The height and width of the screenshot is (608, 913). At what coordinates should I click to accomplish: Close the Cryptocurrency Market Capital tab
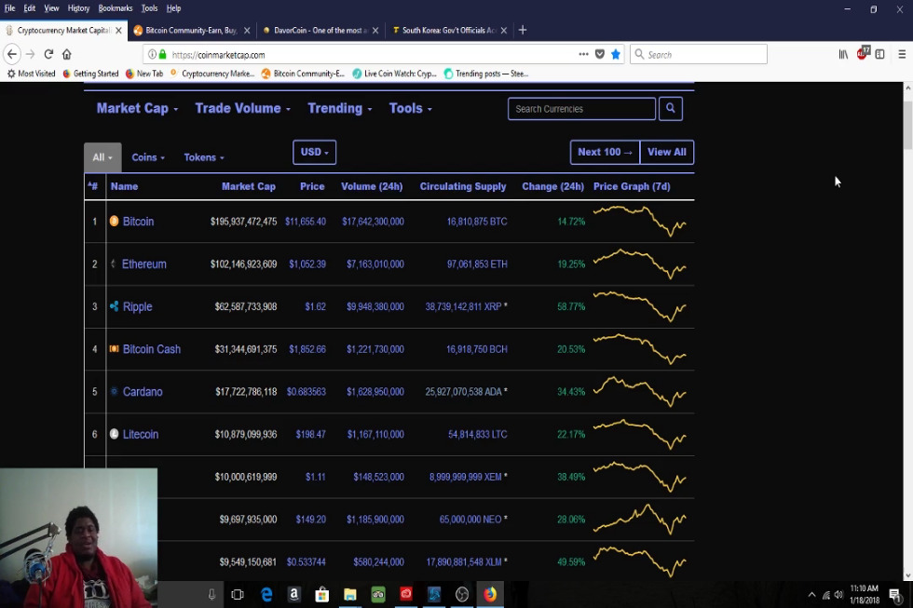(x=119, y=30)
